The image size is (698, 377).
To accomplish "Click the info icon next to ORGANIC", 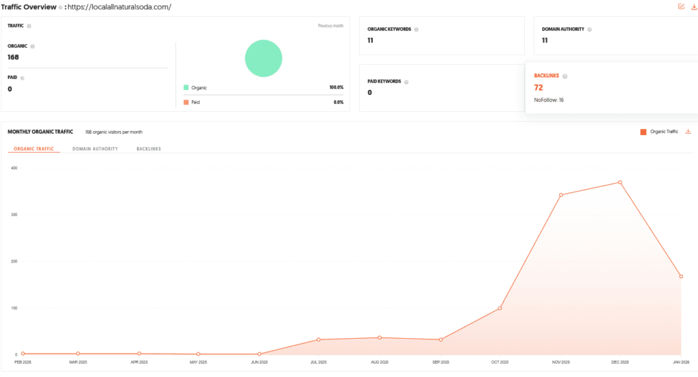I will (32, 46).
